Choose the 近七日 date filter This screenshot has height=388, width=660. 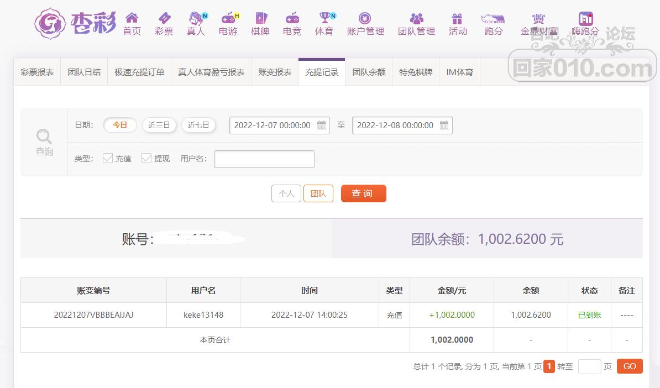(198, 125)
